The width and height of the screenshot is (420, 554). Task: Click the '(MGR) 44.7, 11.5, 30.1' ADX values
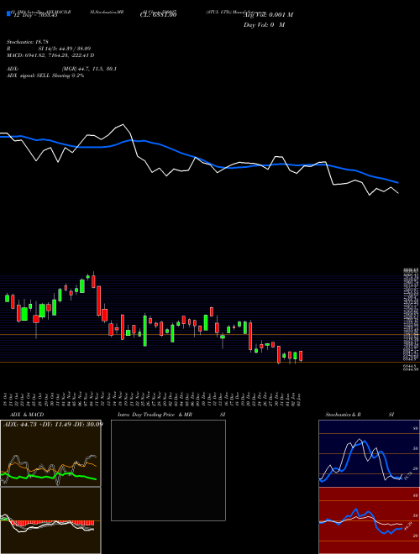tap(89, 69)
